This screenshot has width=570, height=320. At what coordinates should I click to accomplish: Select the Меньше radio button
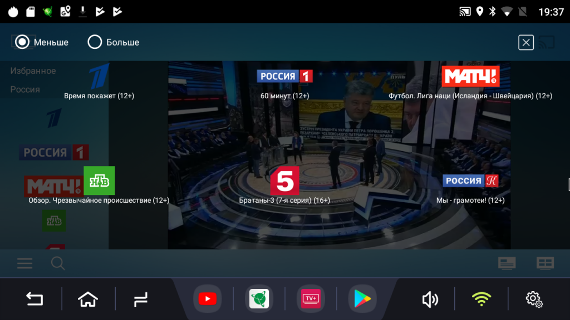coord(22,42)
